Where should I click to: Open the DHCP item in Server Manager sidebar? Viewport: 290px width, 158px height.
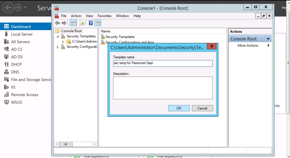coord(16,64)
